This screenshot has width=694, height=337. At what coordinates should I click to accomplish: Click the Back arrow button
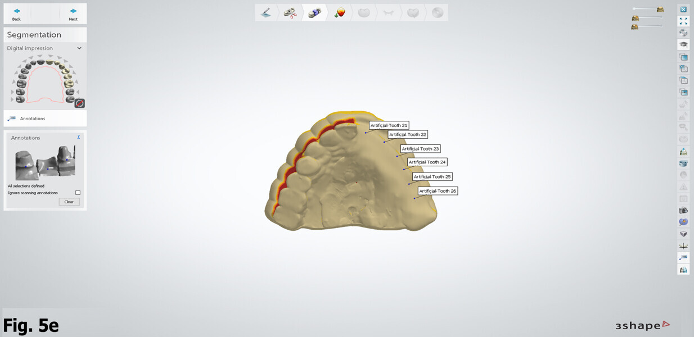click(x=16, y=13)
